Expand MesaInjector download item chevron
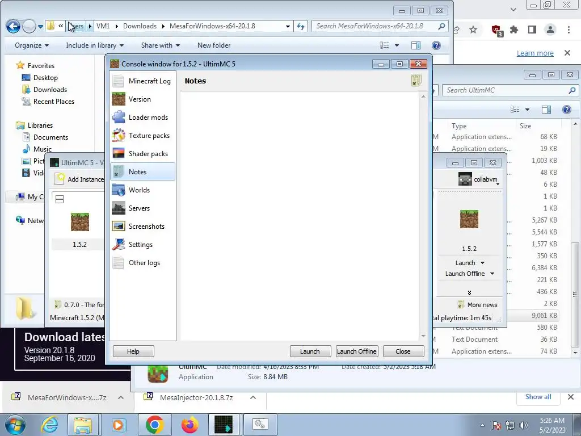 253,397
